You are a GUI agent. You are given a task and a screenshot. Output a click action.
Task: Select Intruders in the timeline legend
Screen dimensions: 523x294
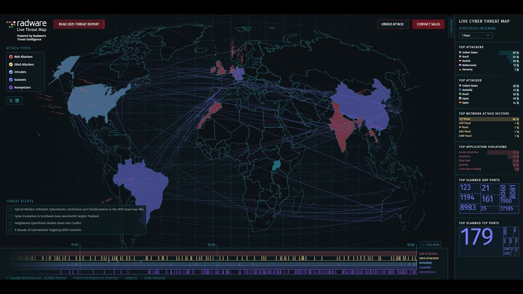click(425, 263)
